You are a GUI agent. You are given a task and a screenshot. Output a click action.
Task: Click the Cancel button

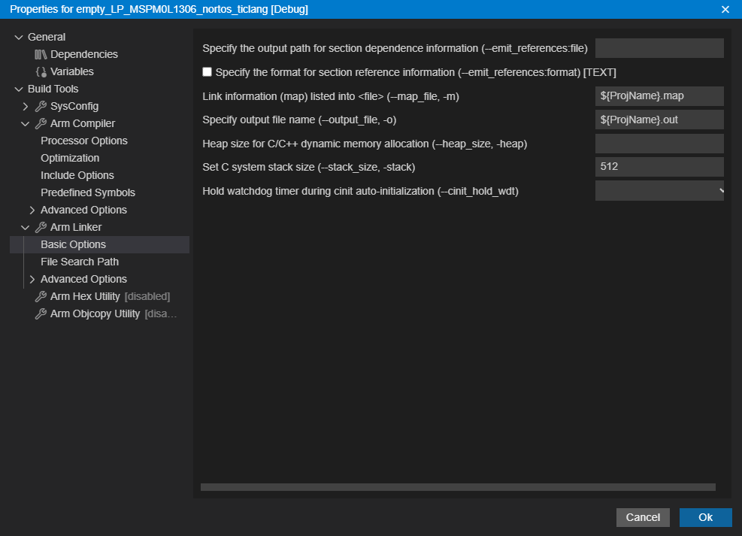click(x=643, y=517)
